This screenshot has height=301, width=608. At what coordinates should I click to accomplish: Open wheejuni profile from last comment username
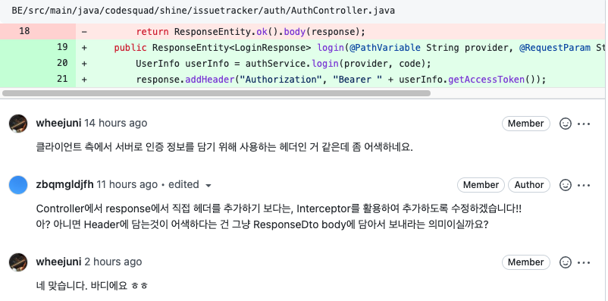tap(58, 262)
